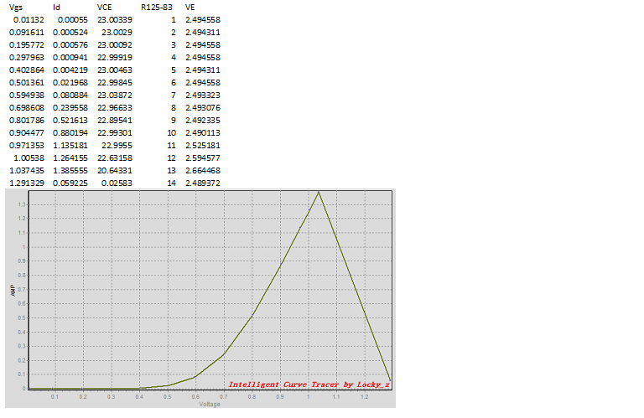This screenshot has height=418, width=644.
Task: Click the VE value 2.490113
Action: point(203,133)
